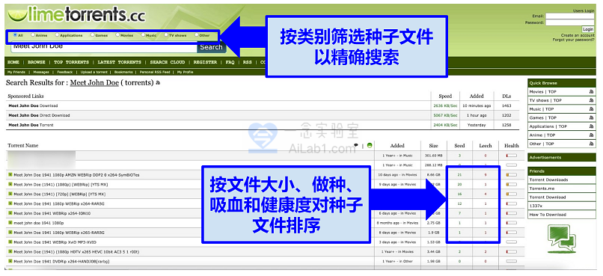Open the FAQ menu item

(x=230, y=62)
